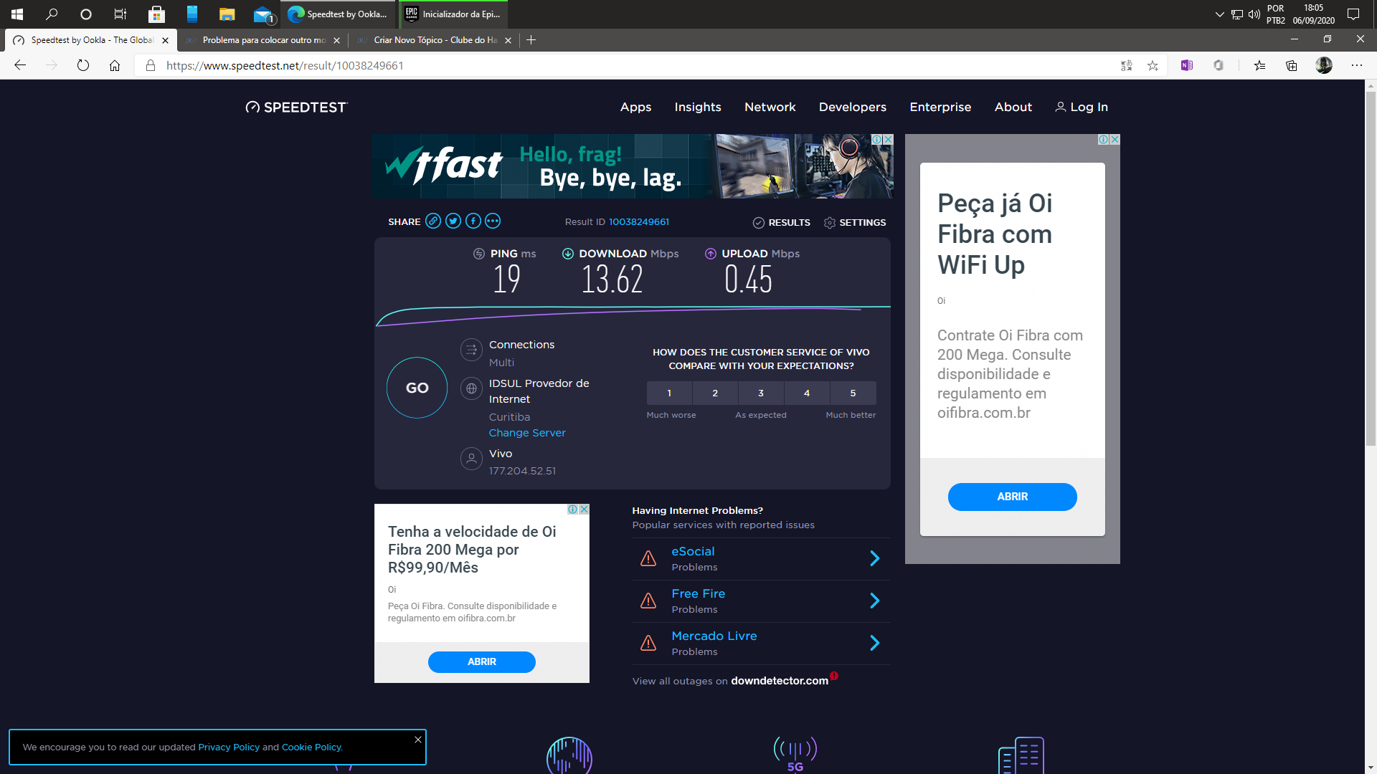Click RESULTS tab to view results
Viewport: 1377px width, 774px height.
click(x=780, y=221)
